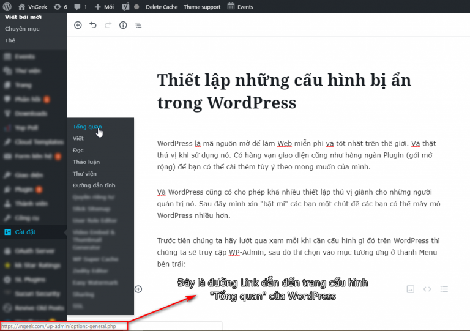
Task: Insert an image block via image icon
Action: point(411,289)
